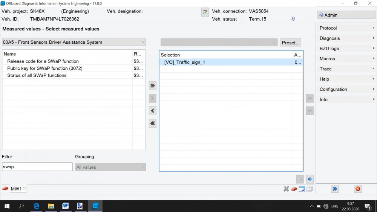Open the greyed preset selection dropdown

(219, 43)
